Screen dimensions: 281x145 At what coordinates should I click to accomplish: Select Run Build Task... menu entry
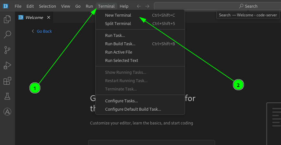pyautogui.click(x=140, y=44)
